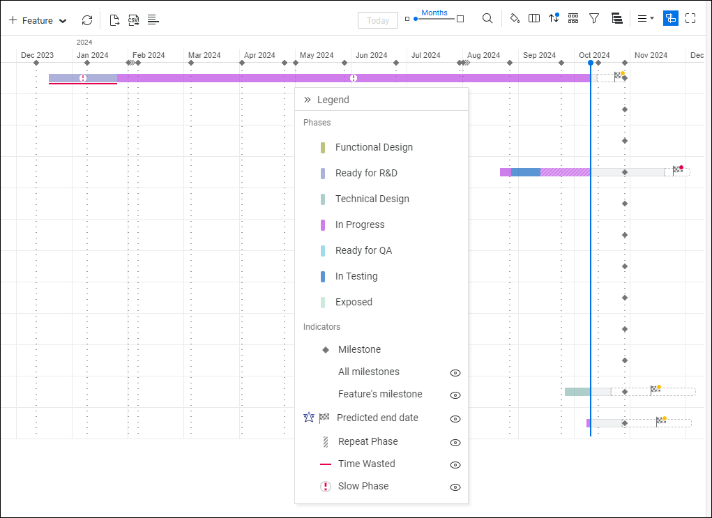Refresh the timeline view
This screenshot has height=518, width=712.
click(87, 20)
